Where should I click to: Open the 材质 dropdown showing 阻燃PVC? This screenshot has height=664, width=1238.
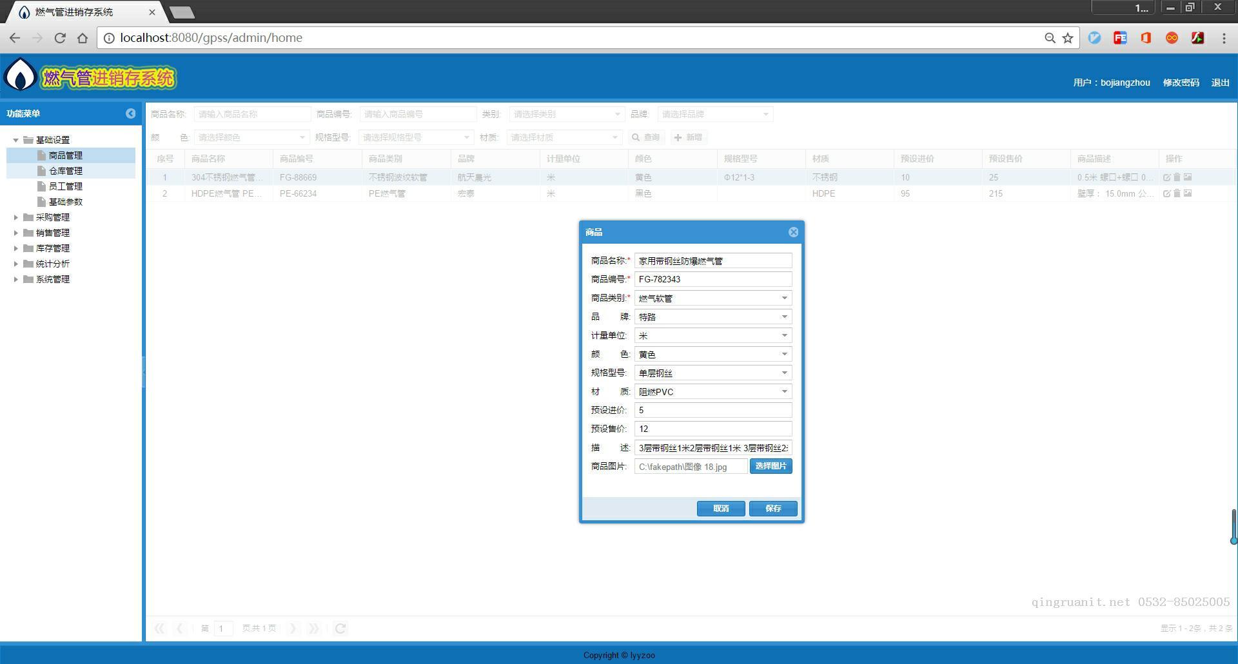click(x=784, y=391)
